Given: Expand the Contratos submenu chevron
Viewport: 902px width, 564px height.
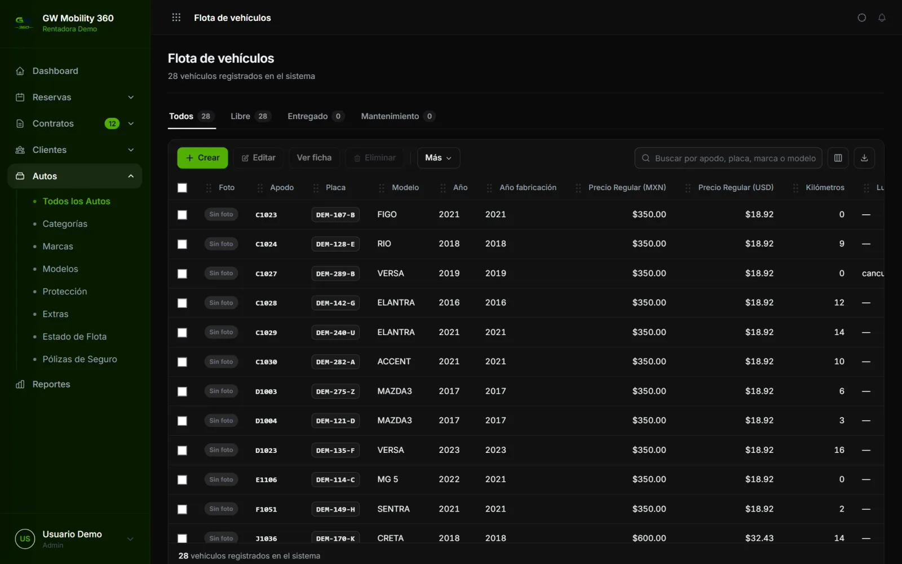Looking at the screenshot, I should 131,124.
